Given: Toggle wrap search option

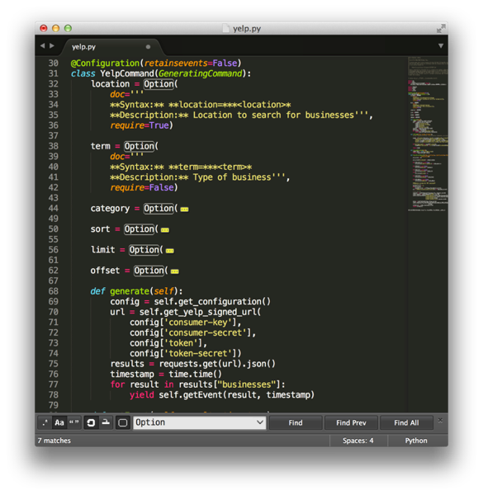Looking at the screenshot, I should pyautogui.click(x=91, y=422).
